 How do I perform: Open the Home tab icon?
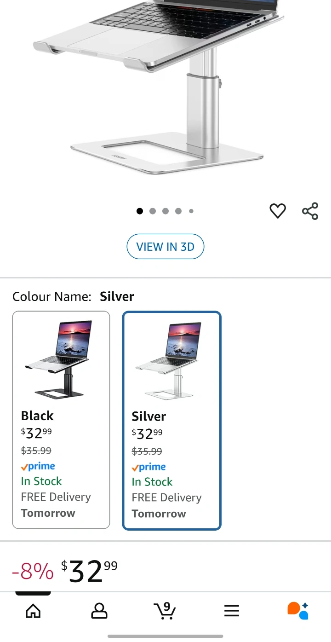(33, 611)
